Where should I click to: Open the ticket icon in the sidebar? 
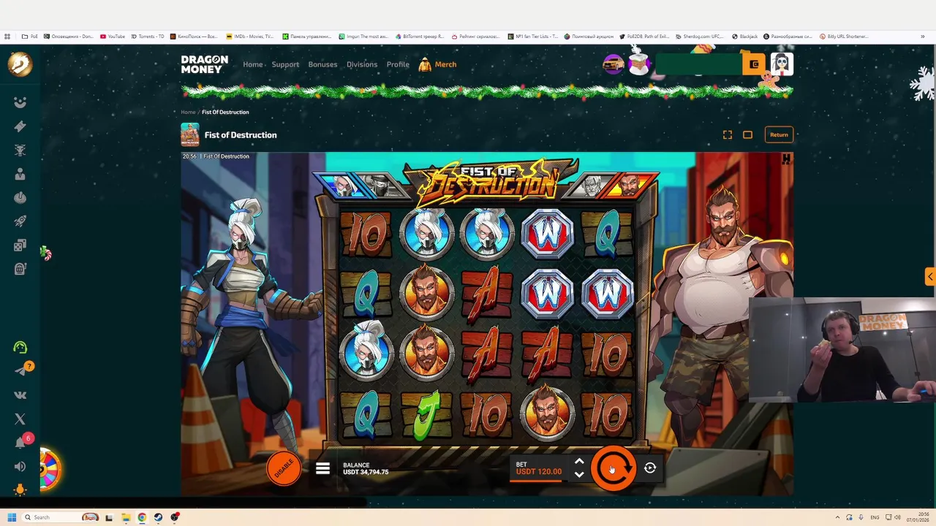(20, 126)
